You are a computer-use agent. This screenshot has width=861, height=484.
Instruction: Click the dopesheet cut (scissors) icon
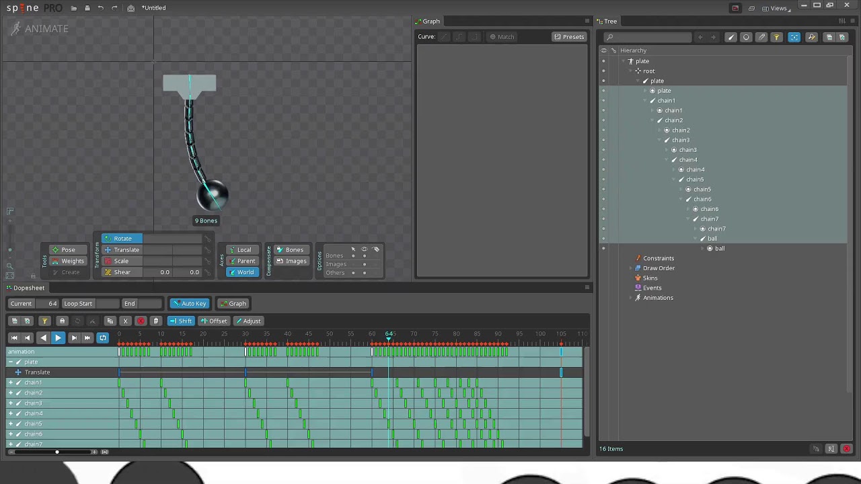point(125,321)
